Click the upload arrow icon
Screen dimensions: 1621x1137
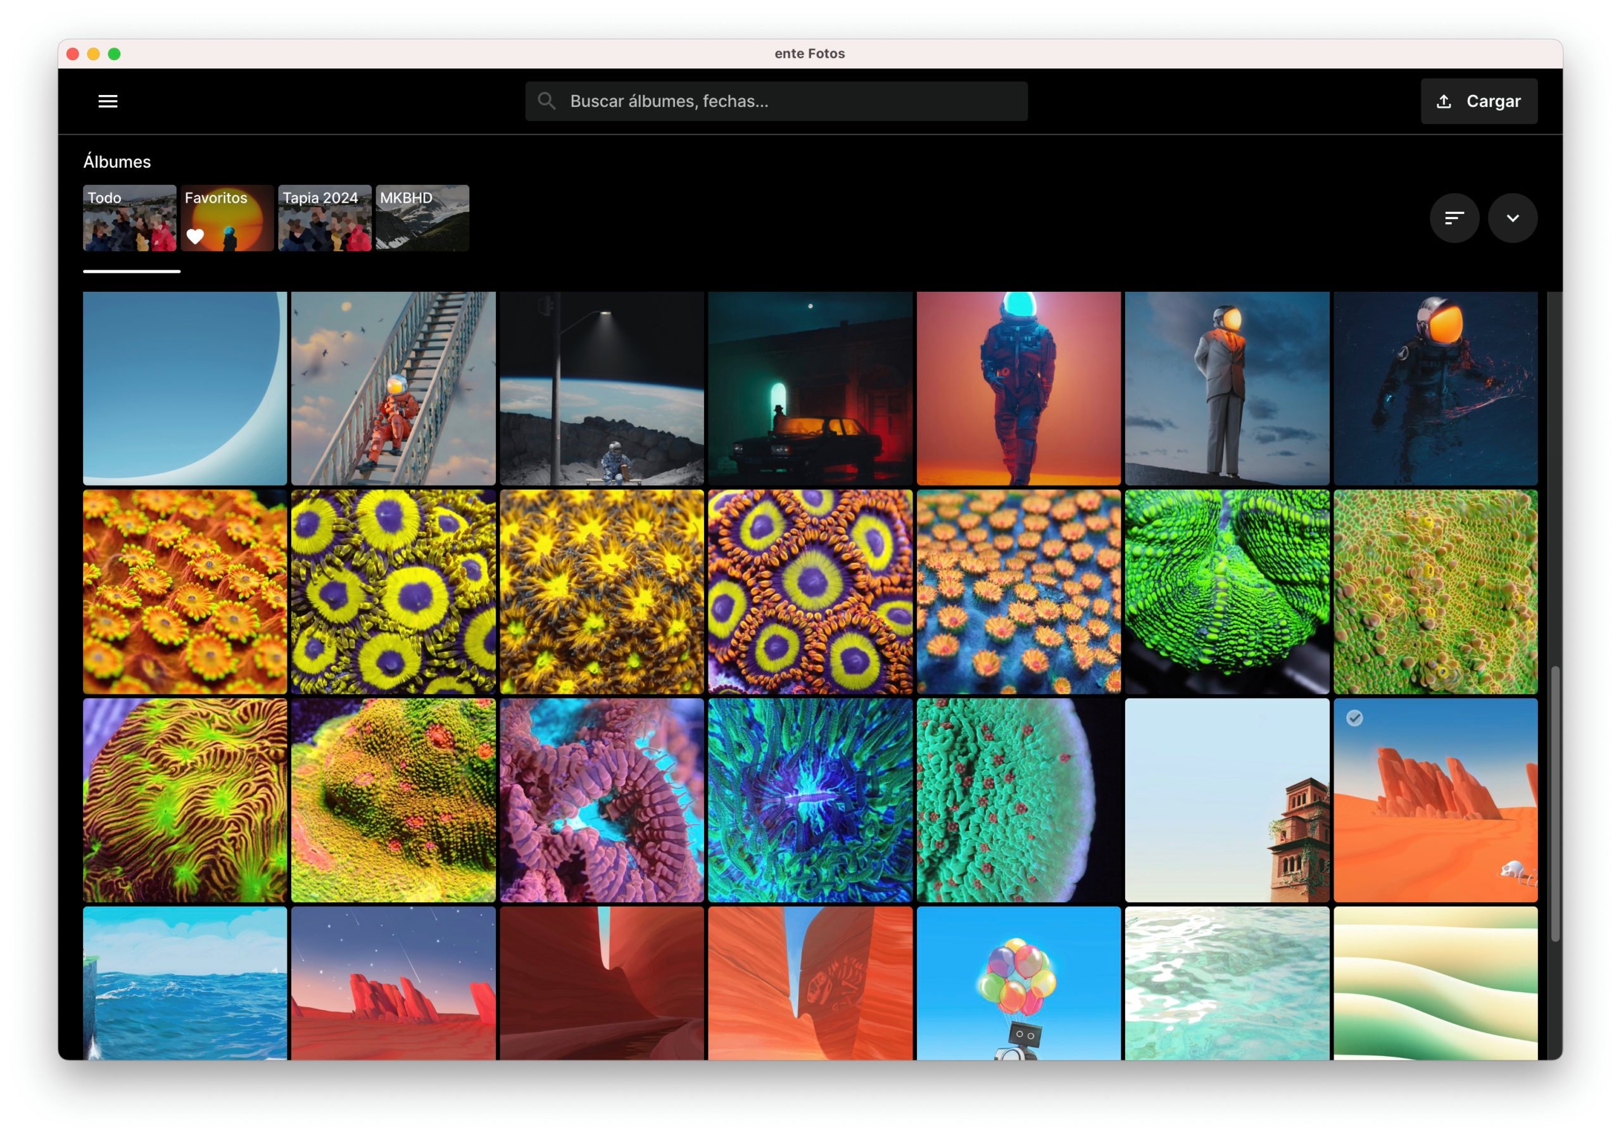coord(1443,102)
